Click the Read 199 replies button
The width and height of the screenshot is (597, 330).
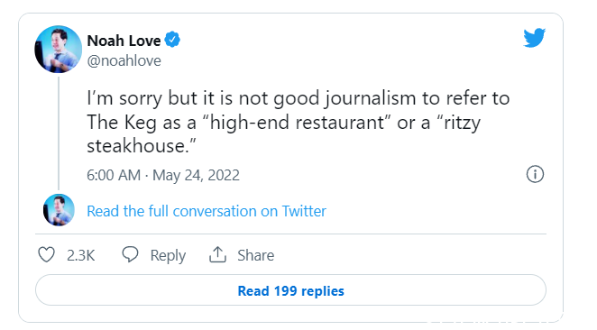tap(291, 290)
